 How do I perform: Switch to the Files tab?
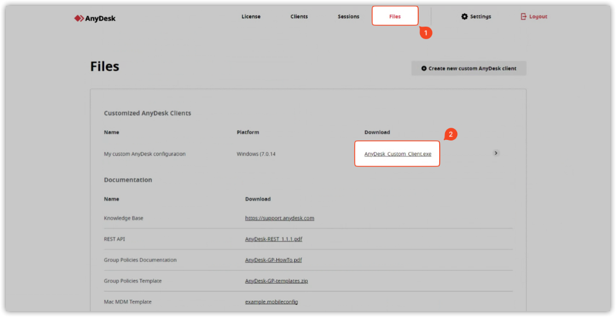coord(395,16)
